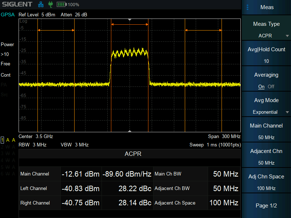Image resolution: width=291 pixels, height=218 pixels.
Task: Edit Adjacent Chn 50 MHz setting
Action: [266, 155]
